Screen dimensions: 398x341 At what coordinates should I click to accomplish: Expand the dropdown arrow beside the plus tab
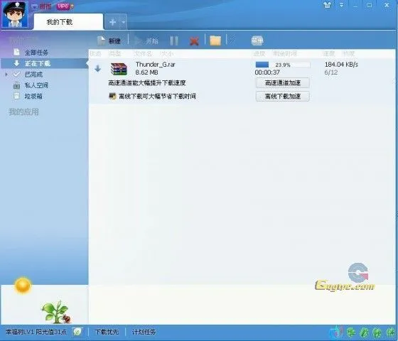point(124,22)
